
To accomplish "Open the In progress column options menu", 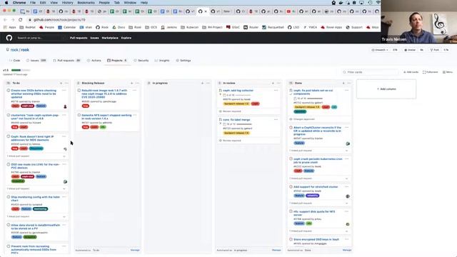I will pyautogui.click(x=208, y=83).
